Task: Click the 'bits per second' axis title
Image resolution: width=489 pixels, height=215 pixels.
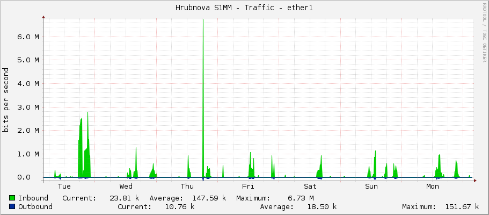Action: (x=5, y=100)
